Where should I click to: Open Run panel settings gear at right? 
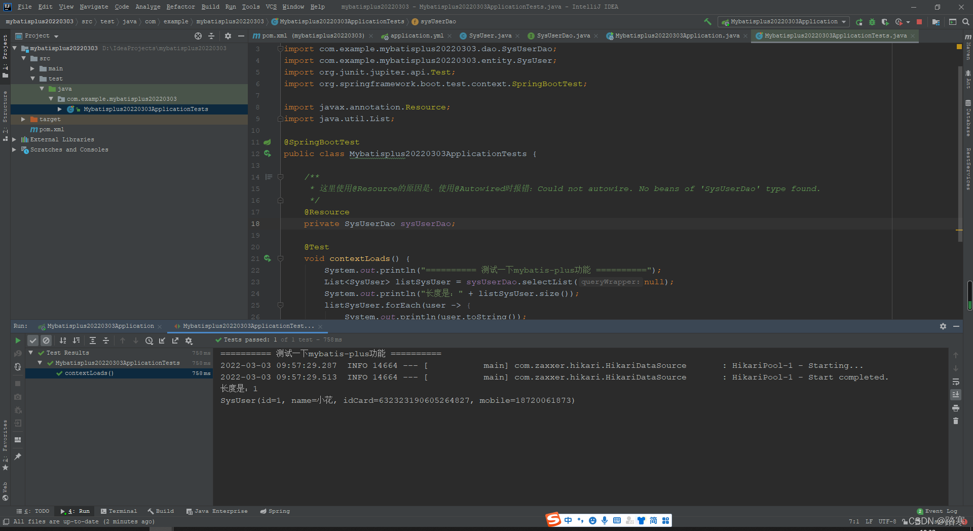[943, 326]
